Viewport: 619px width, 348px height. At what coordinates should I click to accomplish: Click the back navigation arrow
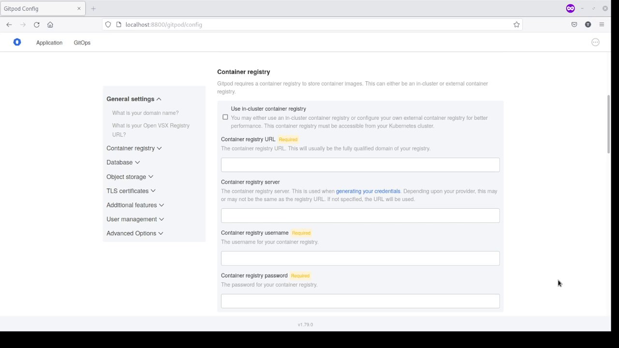(x=9, y=25)
